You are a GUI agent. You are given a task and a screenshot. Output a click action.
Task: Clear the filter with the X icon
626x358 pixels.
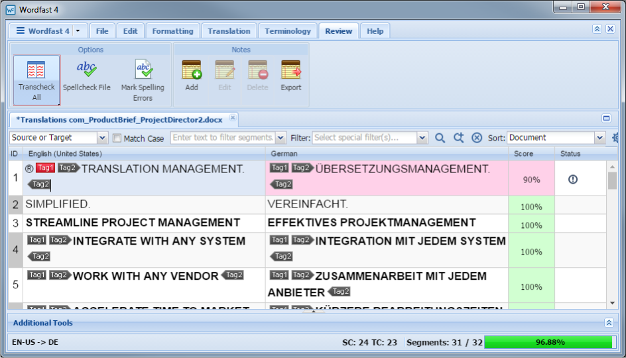pyautogui.click(x=477, y=138)
